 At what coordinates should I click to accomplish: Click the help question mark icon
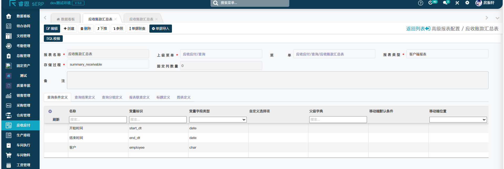click(421, 3)
